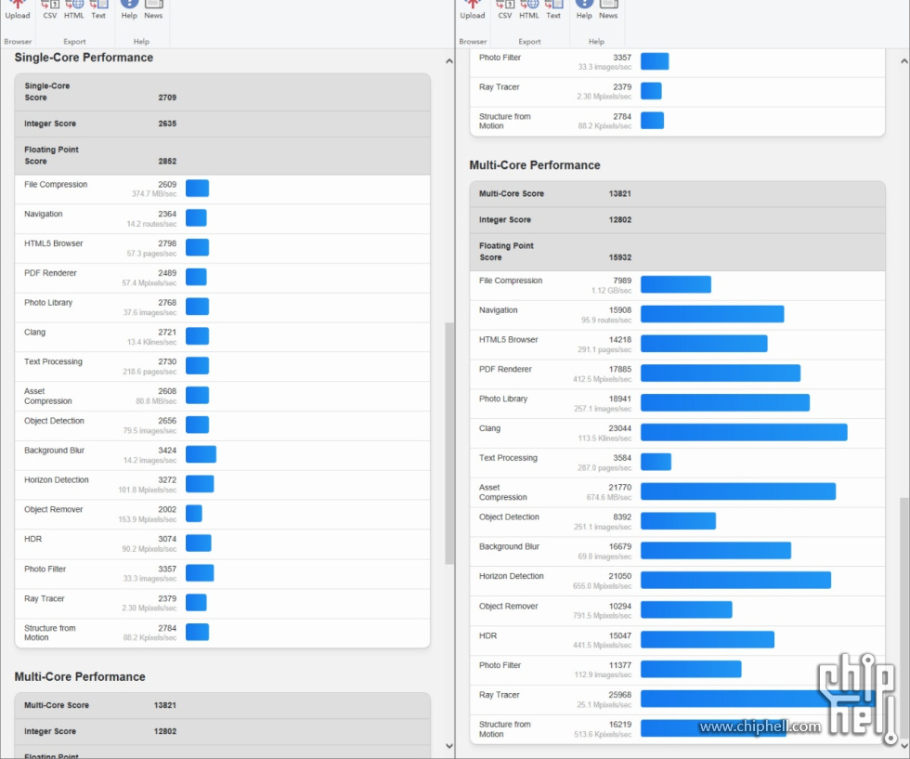The width and height of the screenshot is (910, 759).
Task: Click left window Ray Tracer label
Action: pos(45,598)
